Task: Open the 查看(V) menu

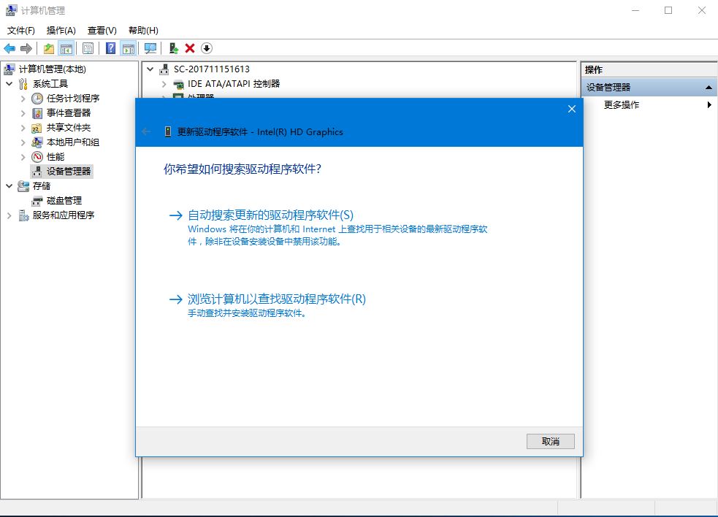Action: point(102,30)
